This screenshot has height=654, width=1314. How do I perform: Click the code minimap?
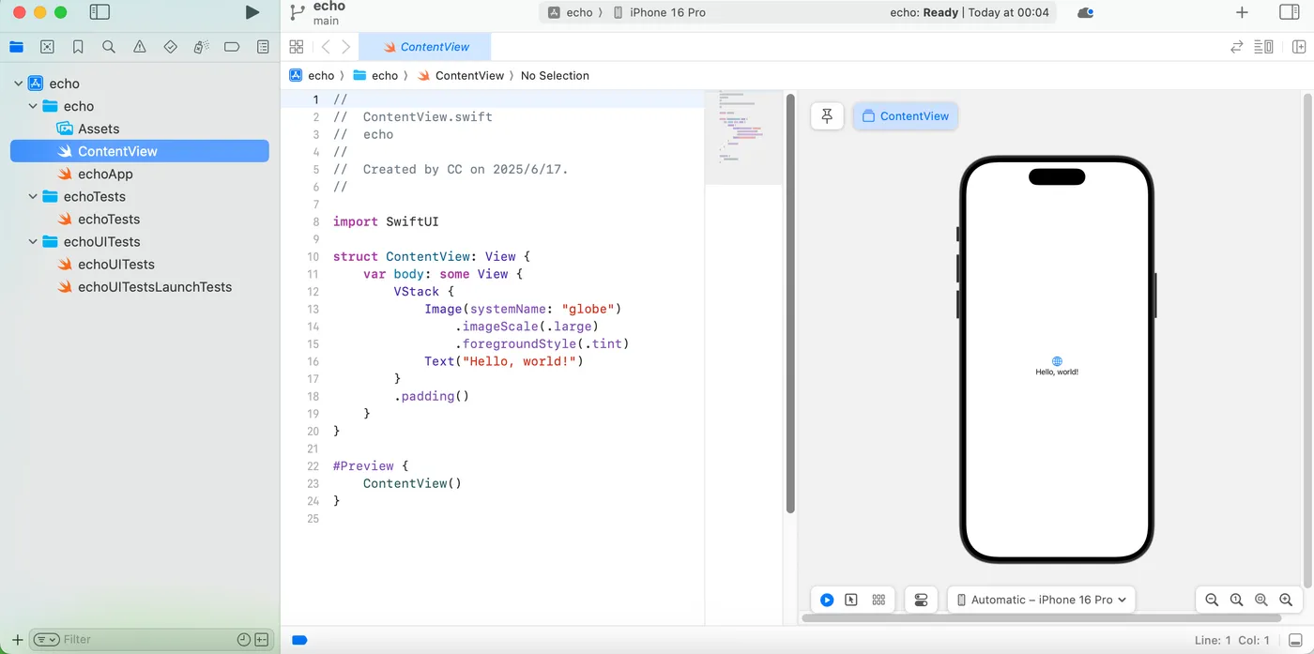pos(743,137)
